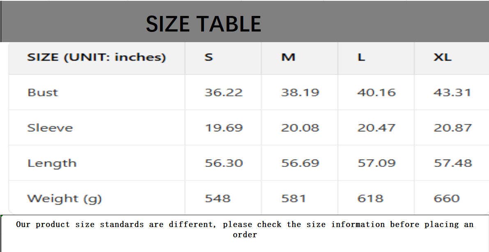This screenshot has height=252, width=489.
Task: Select the Weight (g) row label
Action: click(64, 199)
